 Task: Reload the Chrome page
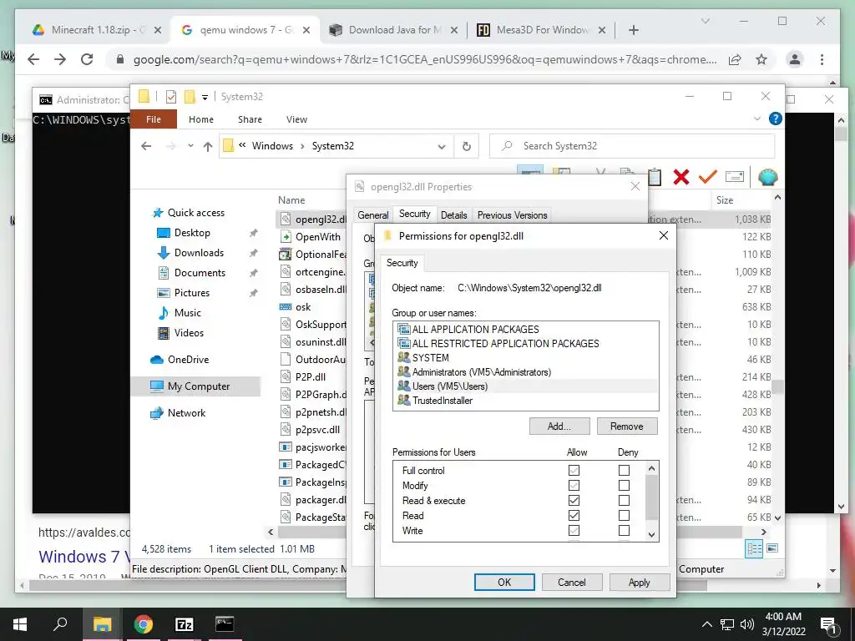pos(87,59)
